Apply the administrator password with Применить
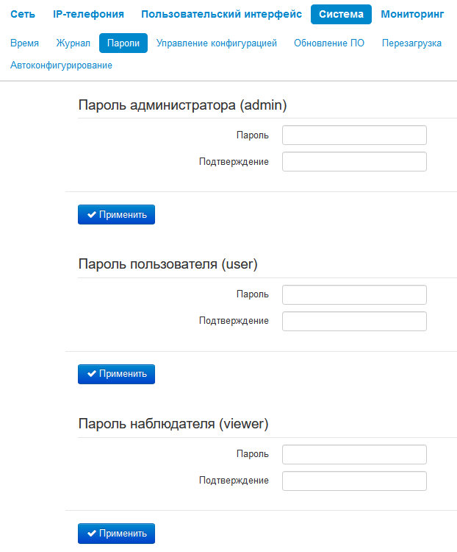The width and height of the screenshot is (457, 552). (x=117, y=215)
